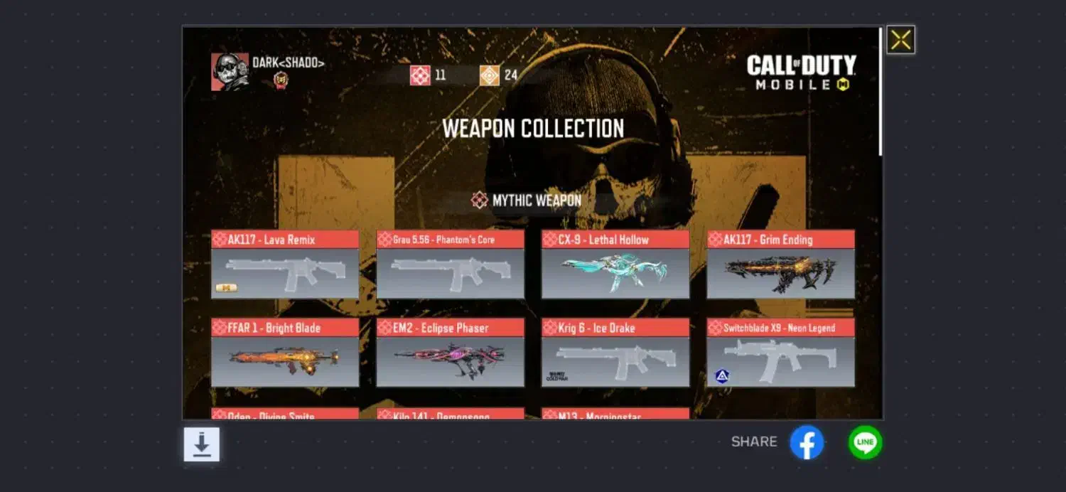1066x492 pixels.
Task: Share to Facebook
Action: 807,442
